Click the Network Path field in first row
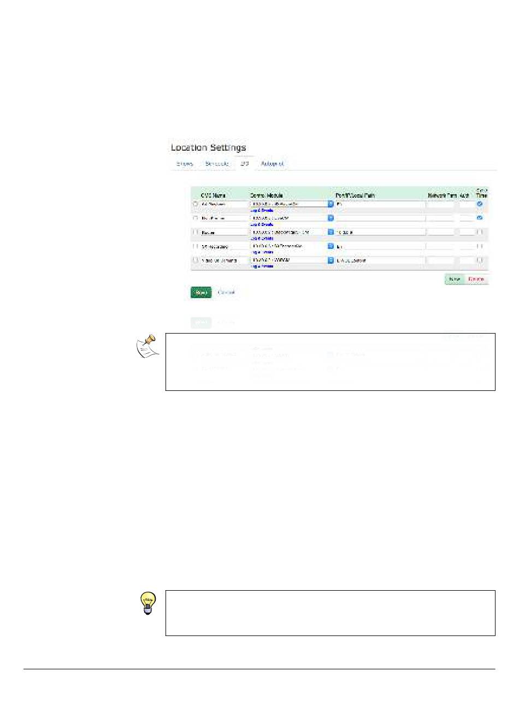The height and width of the screenshot is (701, 519). (441, 204)
